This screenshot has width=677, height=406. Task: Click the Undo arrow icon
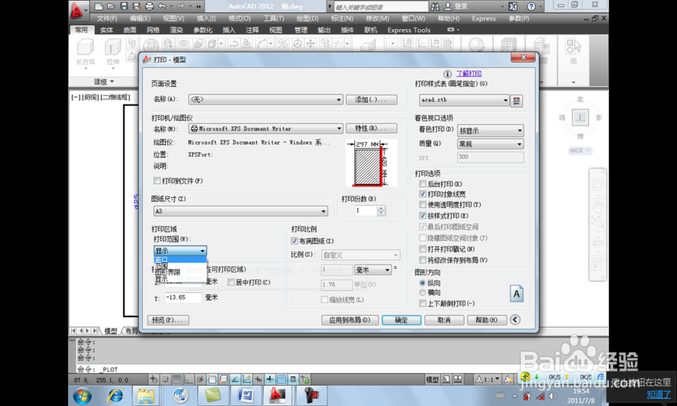tap(162, 6)
